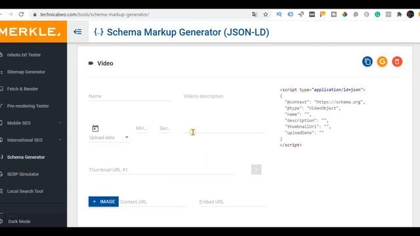Focus the Min duration field
The height and width of the screenshot is (236, 420).
coord(142,128)
